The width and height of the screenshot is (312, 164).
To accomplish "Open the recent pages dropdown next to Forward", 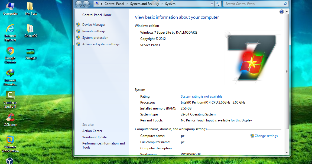I will click(92, 4).
